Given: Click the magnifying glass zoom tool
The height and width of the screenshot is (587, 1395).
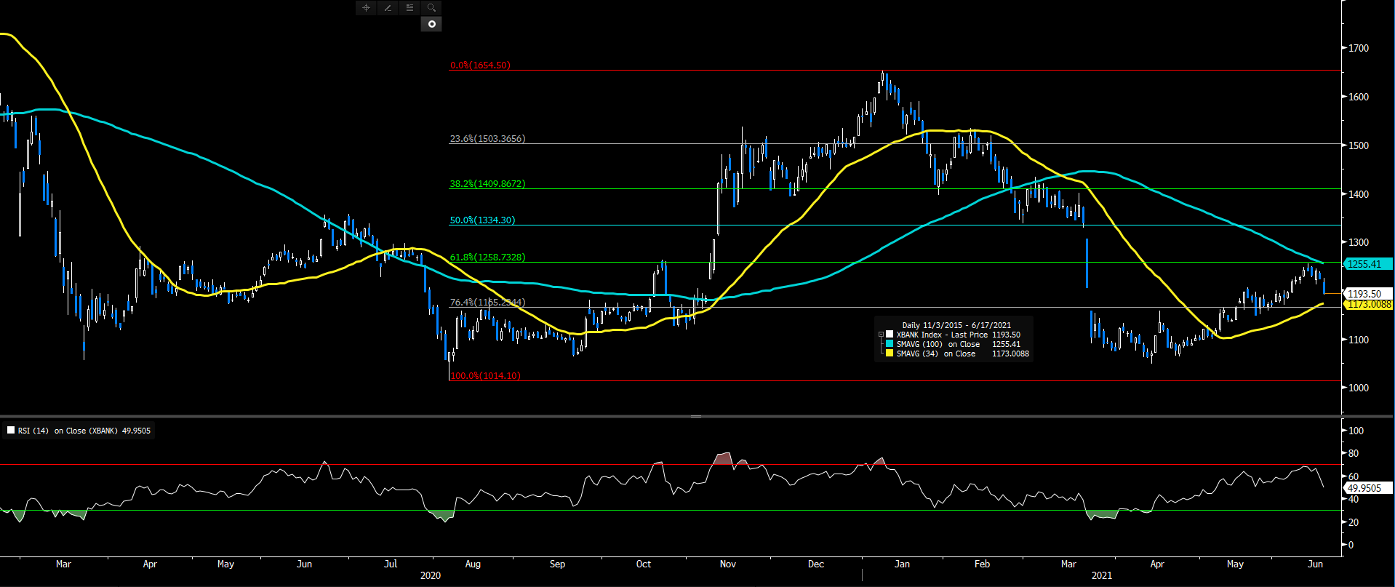Looking at the screenshot, I should click(431, 8).
